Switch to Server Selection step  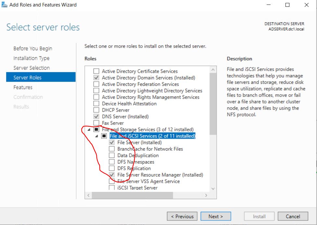[32, 68]
